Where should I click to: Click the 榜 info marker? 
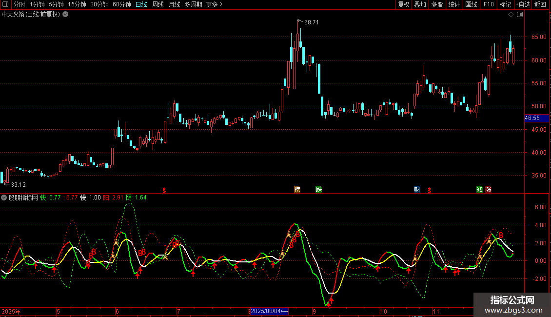(x=297, y=189)
